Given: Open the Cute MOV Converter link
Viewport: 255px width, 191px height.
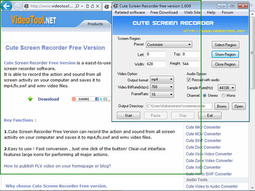Looking at the screenshot, I should coord(203,134).
